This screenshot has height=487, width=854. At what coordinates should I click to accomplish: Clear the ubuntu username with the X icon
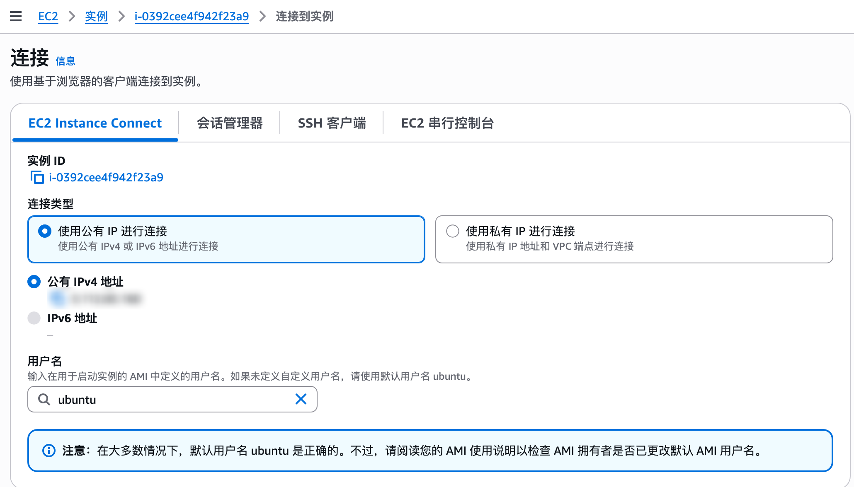click(301, 399)
